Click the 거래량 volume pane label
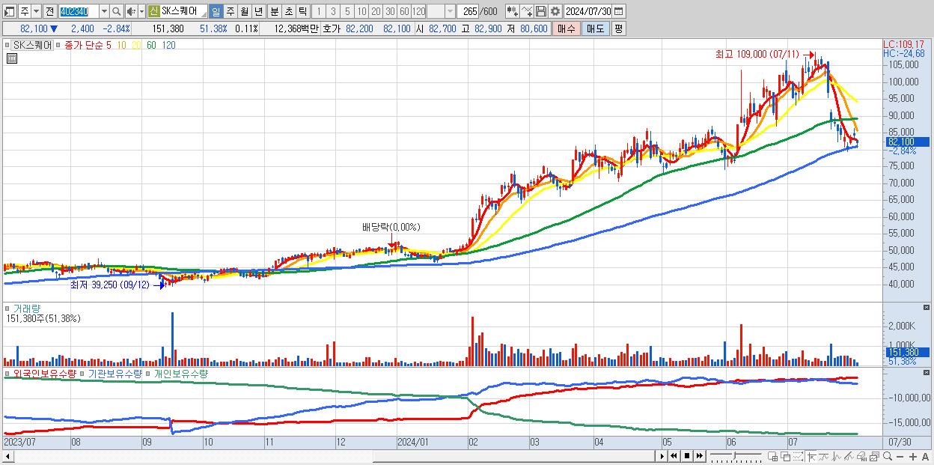The height and width of the screenshot is (465, 934). [28, 308]
